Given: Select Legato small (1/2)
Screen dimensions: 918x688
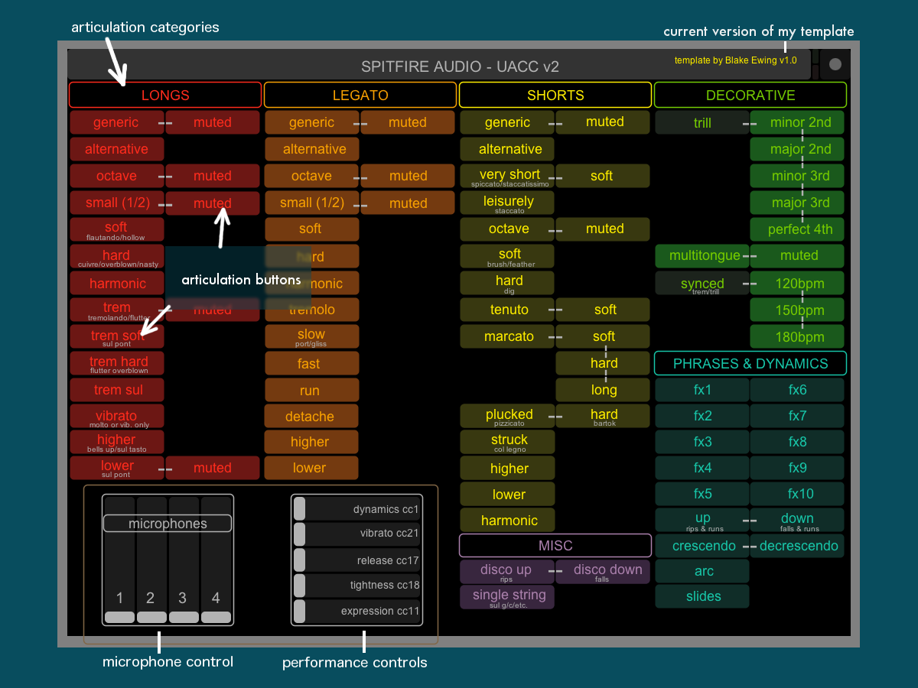Looking at the screenshot, I should [311, 203].
